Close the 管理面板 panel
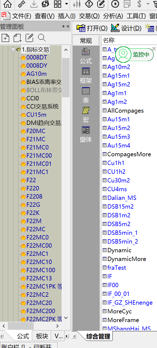The image size is (157, 348). coord(68,26)
